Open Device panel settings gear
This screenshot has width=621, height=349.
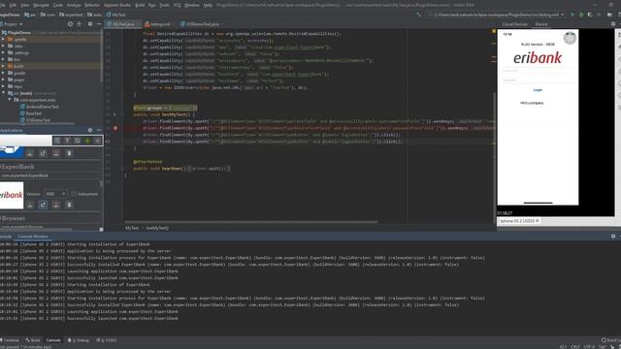613,24
